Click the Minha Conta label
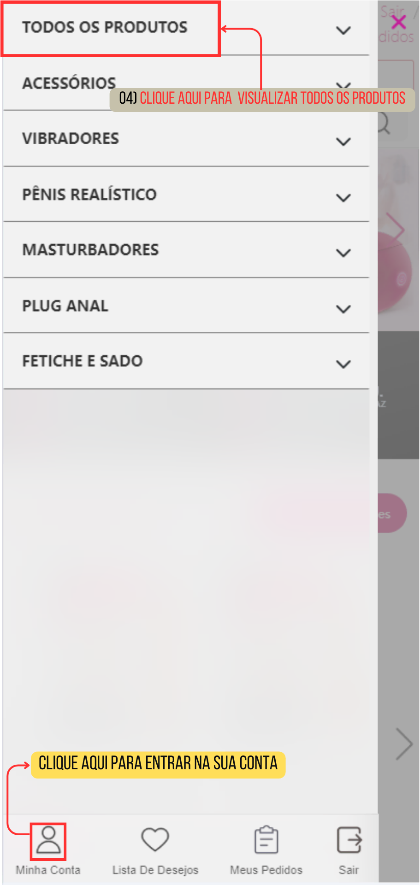420x885 pixels. (48, 870)
